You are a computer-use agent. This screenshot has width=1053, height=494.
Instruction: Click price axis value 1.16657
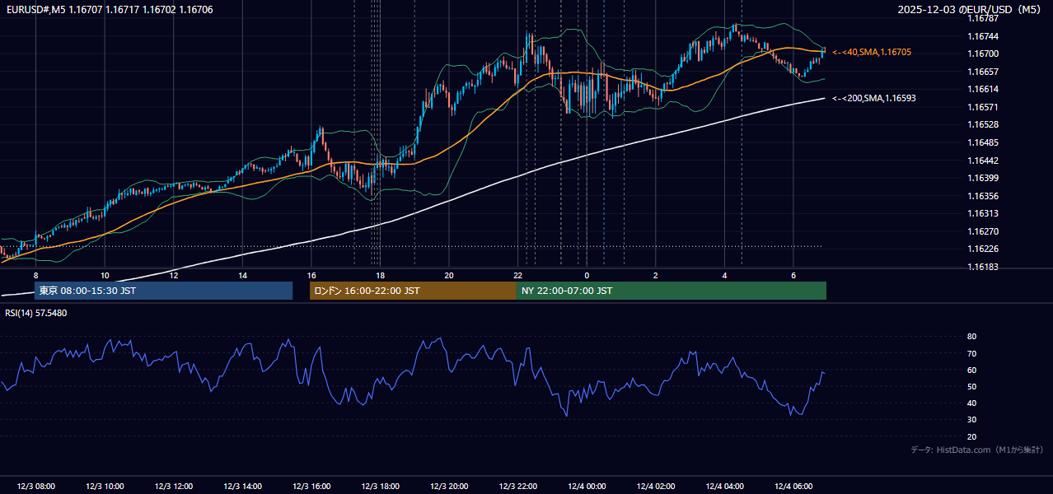(982, 72)
